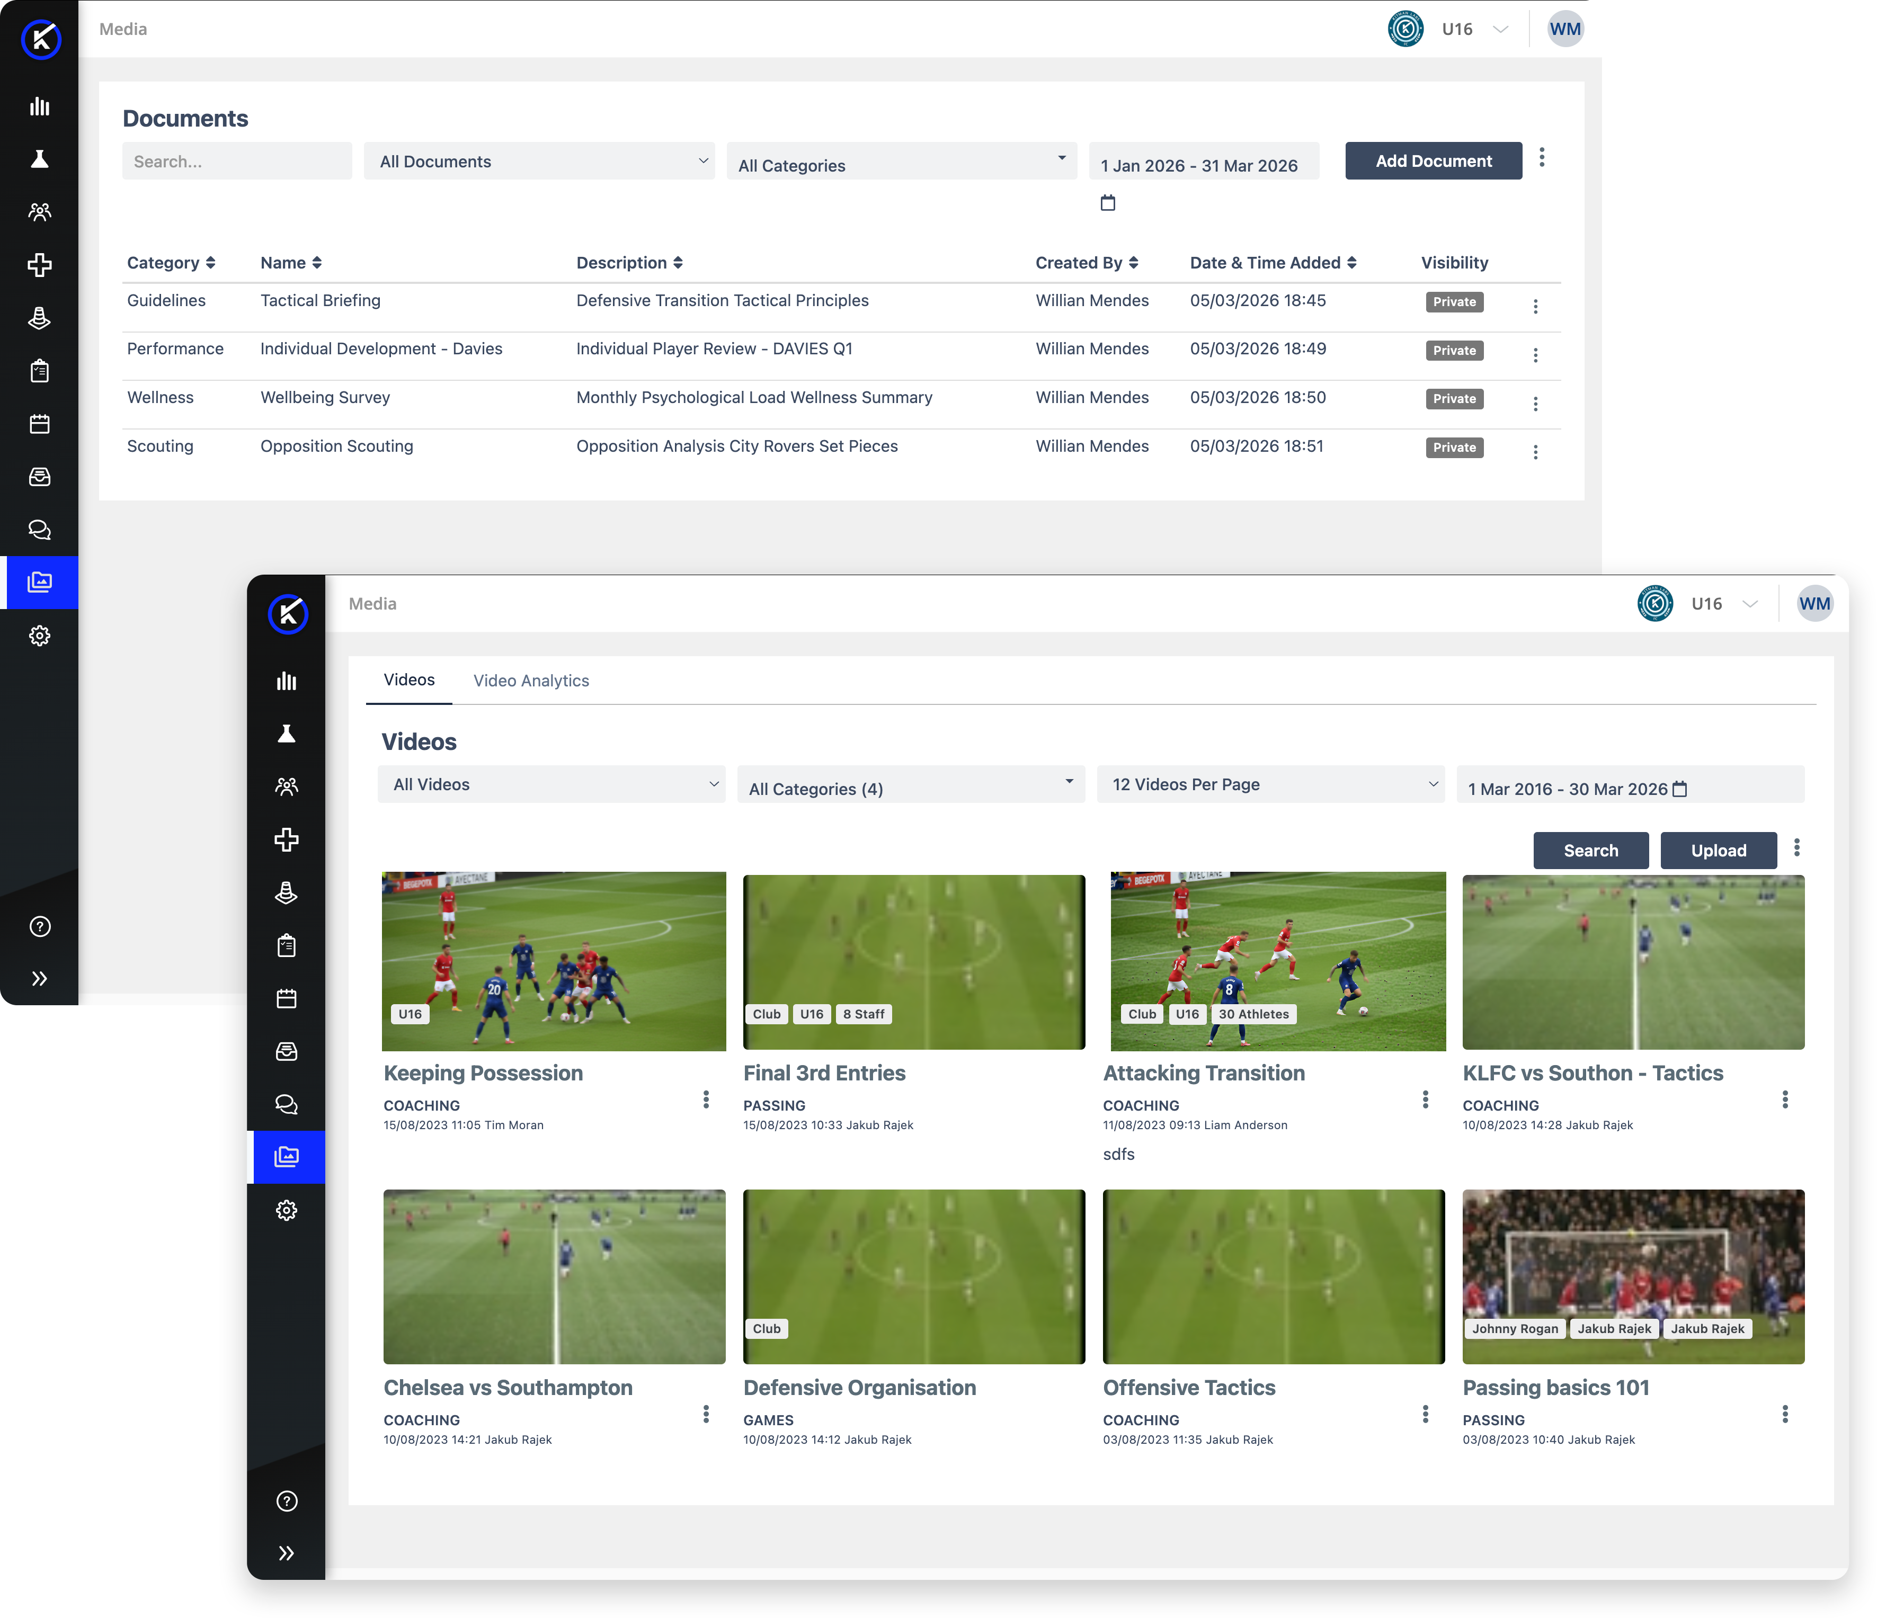The image size is (1877, 1618).
Task: Open the All Categories (4) dropdown
Action: [x=910, y=785]
